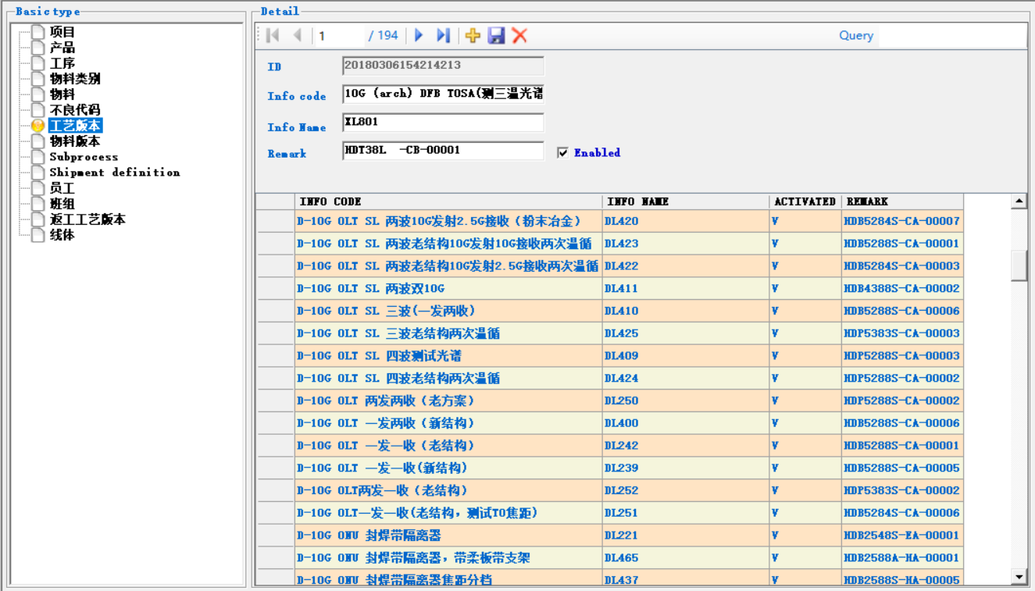Select Subprocess in the tree
This screenshot has height=591, width=1035.
(x=84, y=157)
